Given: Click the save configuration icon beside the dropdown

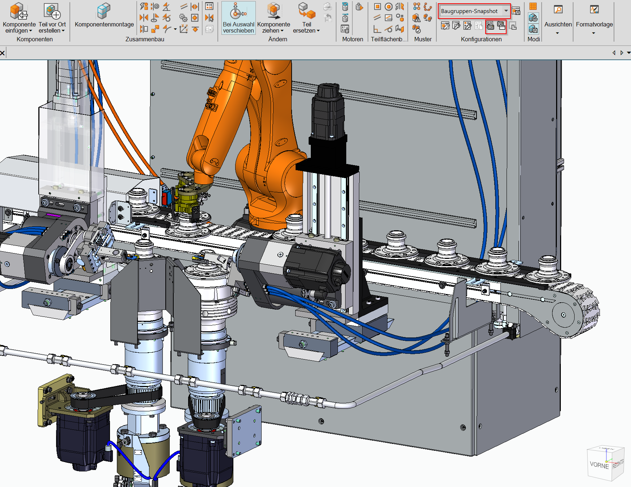Looking at the screenshot, I should [x=516, y=11].
